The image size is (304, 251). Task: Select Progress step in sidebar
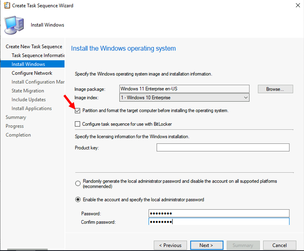point(15,126)
